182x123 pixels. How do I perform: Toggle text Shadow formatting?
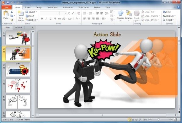(x=55, y=19)
